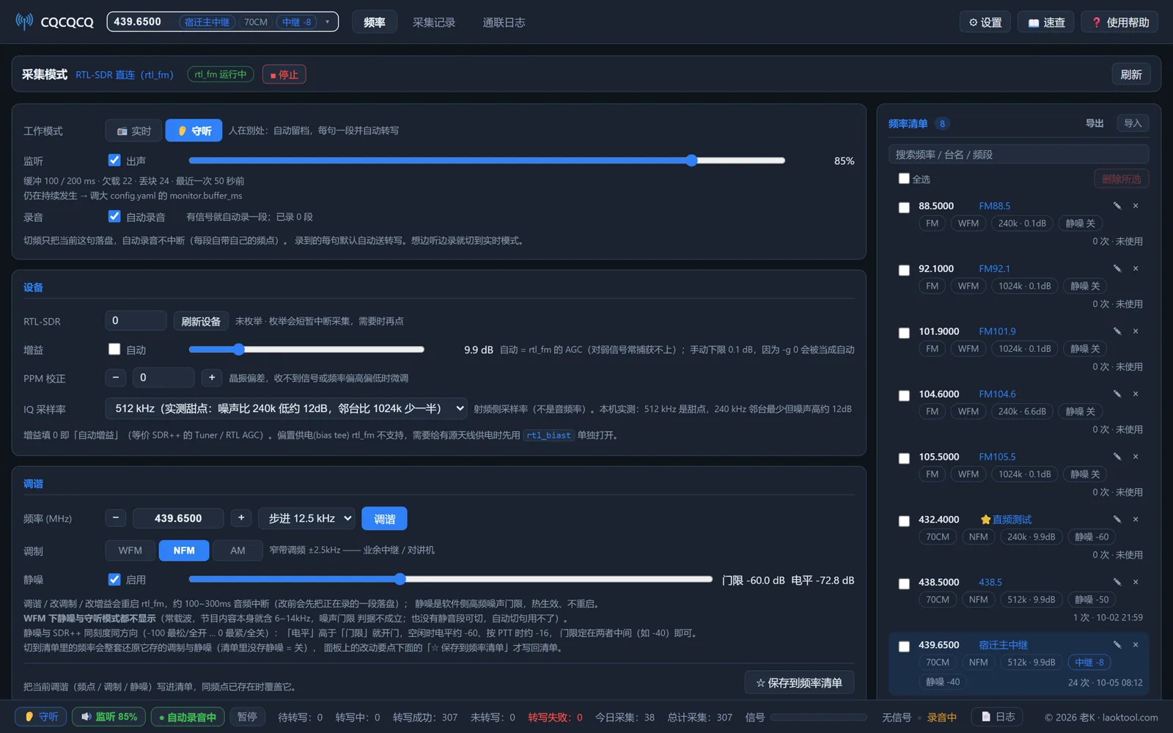Open the 步进 12.5 kHz step dropdown
Screen dimensions: 1173x733
click(x=306, y=518)
